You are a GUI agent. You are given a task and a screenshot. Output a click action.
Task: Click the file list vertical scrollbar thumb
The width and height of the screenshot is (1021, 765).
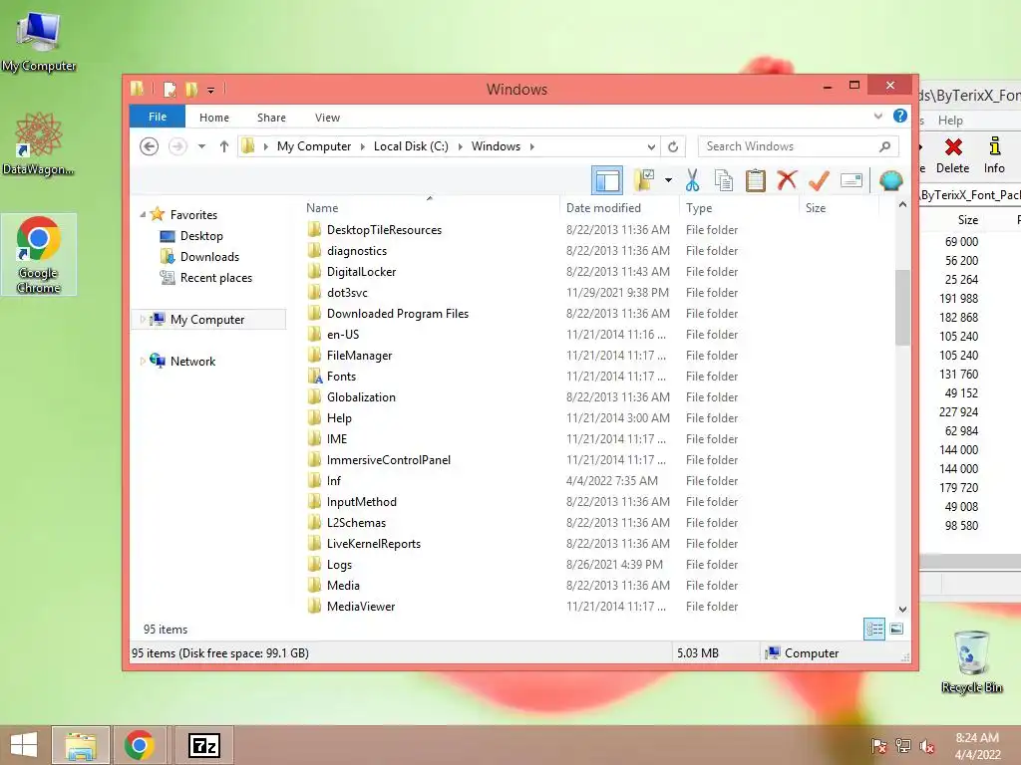tap(902, 307)
